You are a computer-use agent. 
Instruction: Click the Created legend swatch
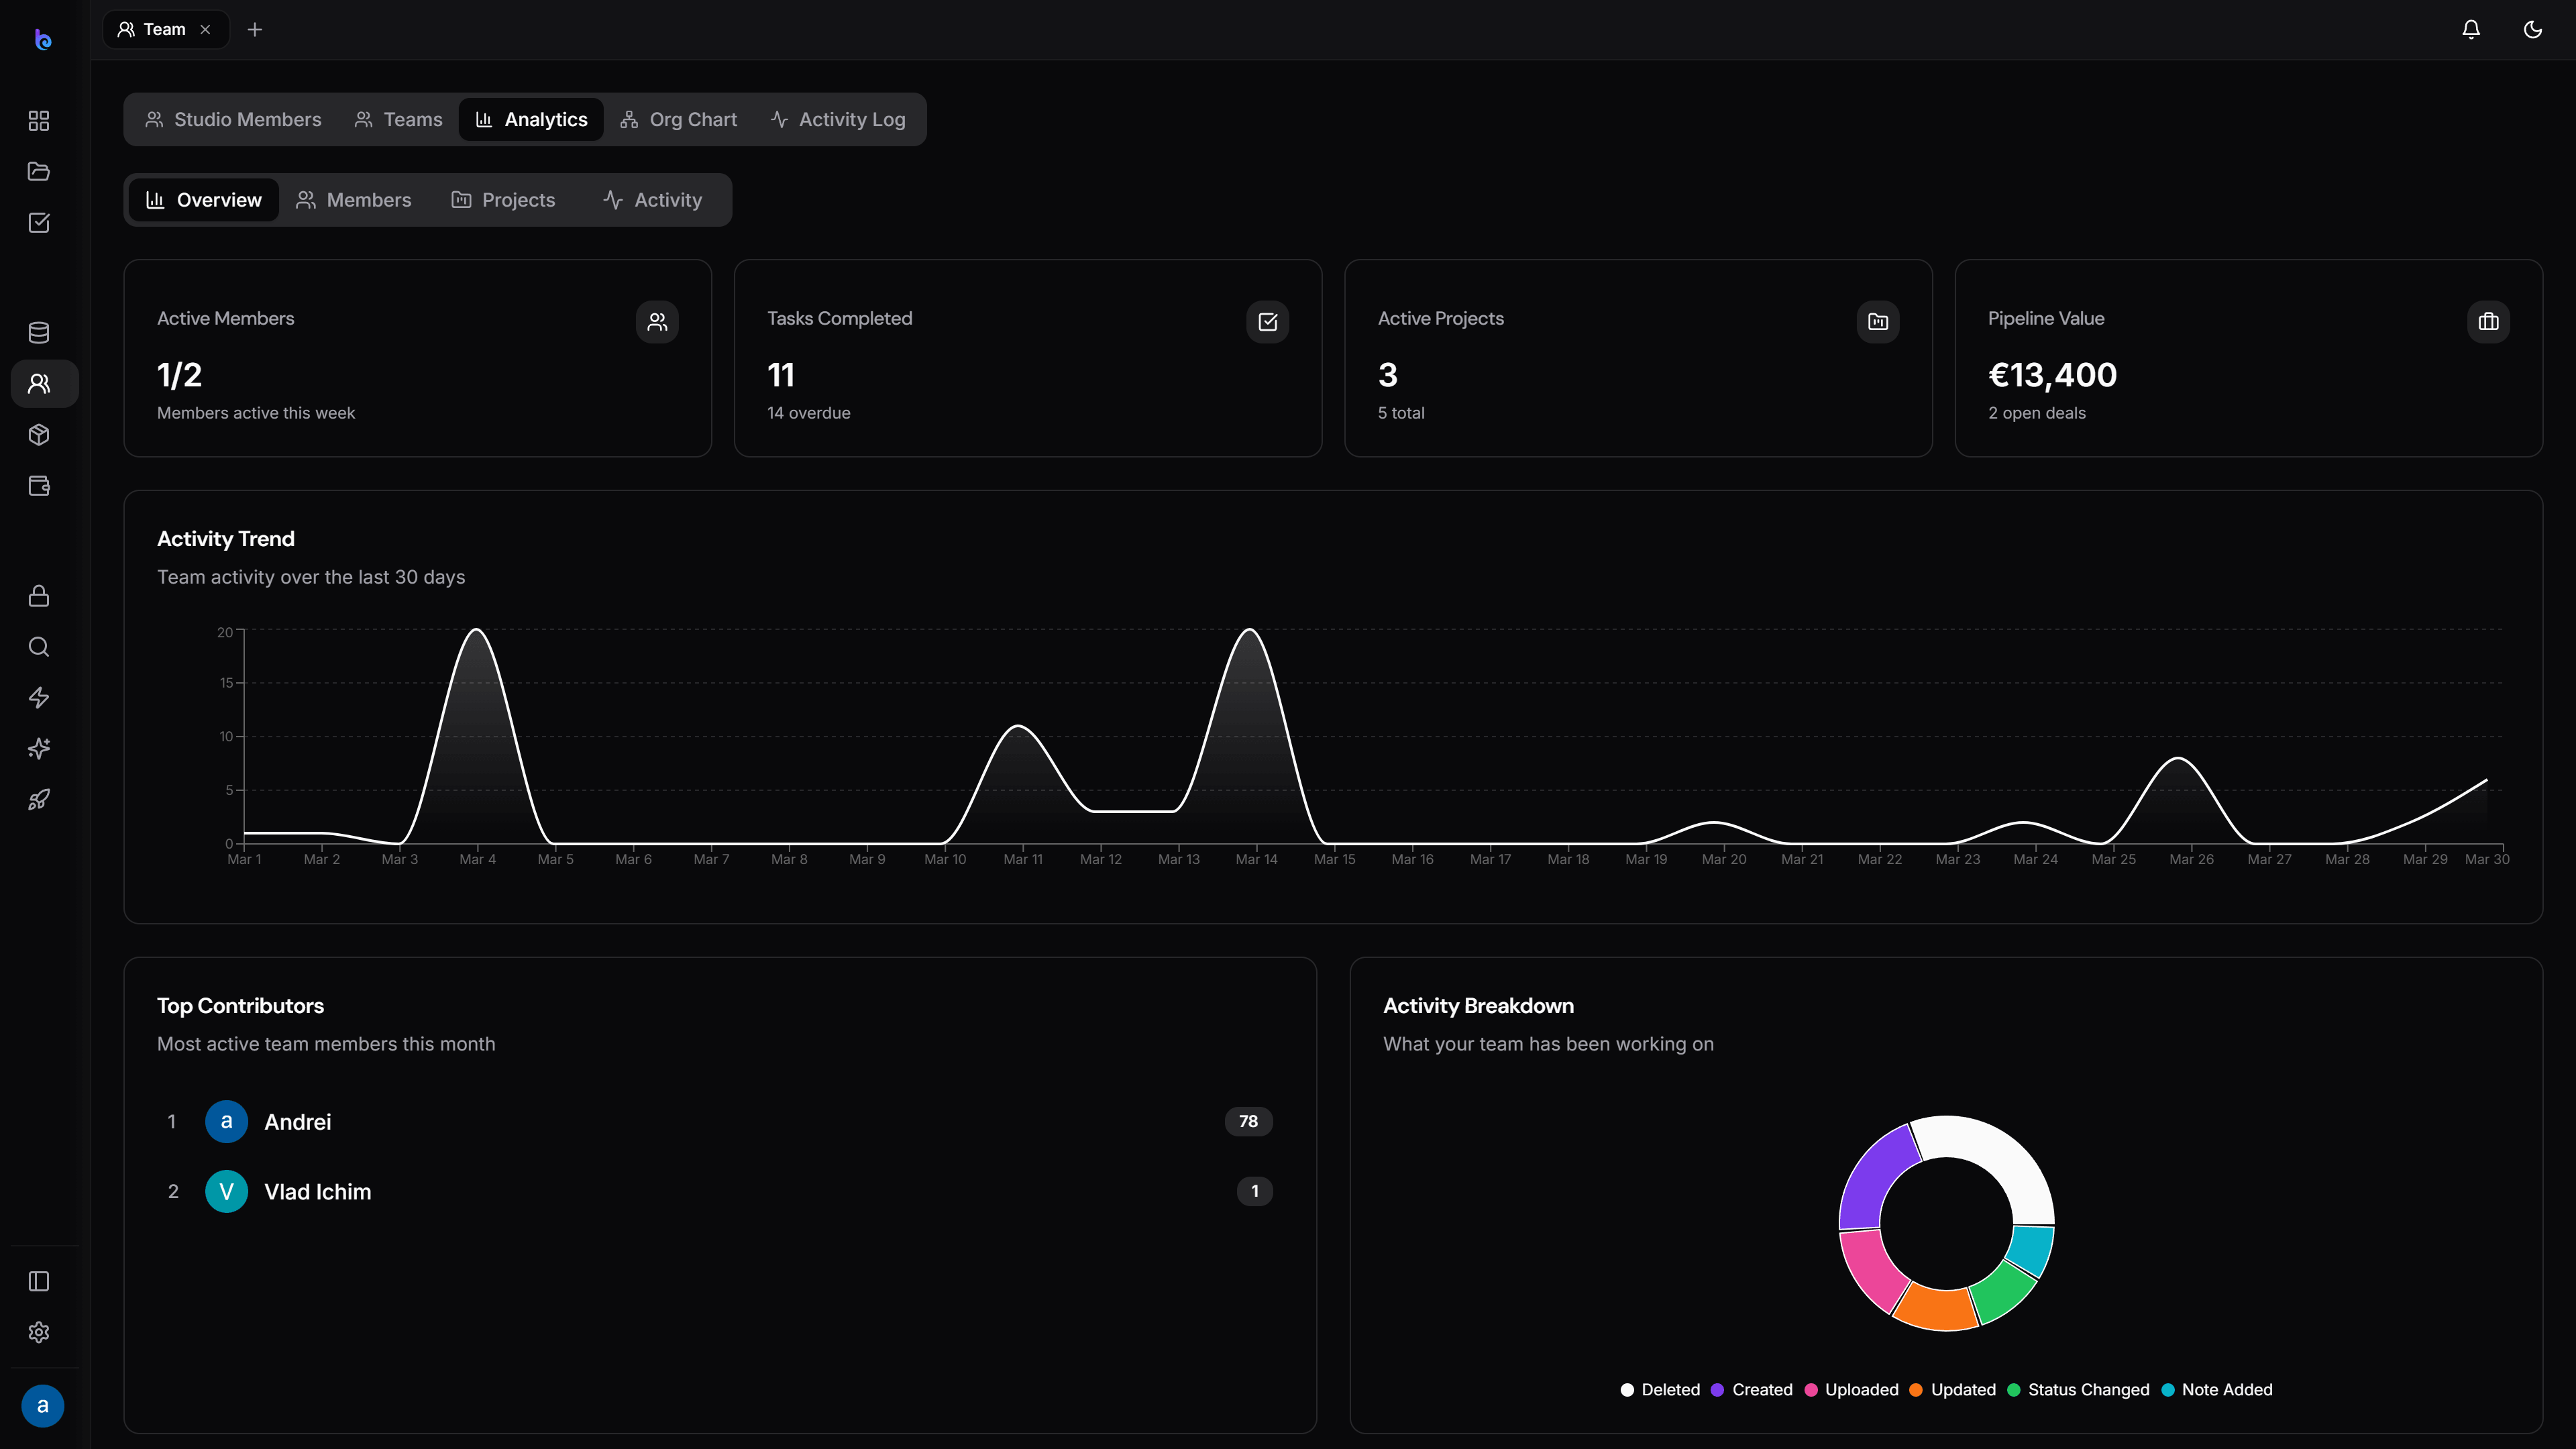[1717, 1390]
